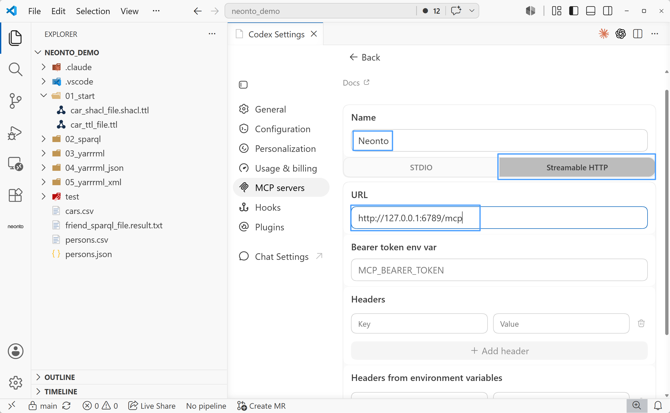
Task: Open the Accounts icon in activity bar
Action: coord(16,351)
